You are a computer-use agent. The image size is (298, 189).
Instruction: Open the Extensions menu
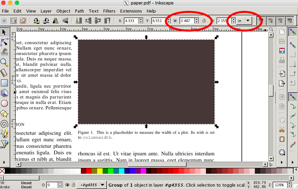131,11
